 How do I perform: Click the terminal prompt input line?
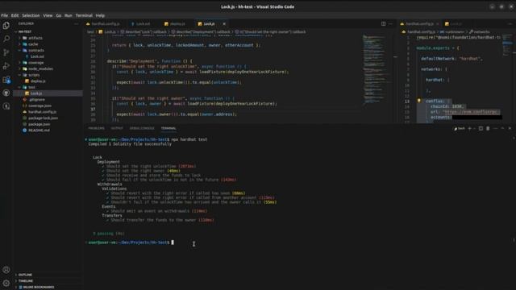point(130,242)
